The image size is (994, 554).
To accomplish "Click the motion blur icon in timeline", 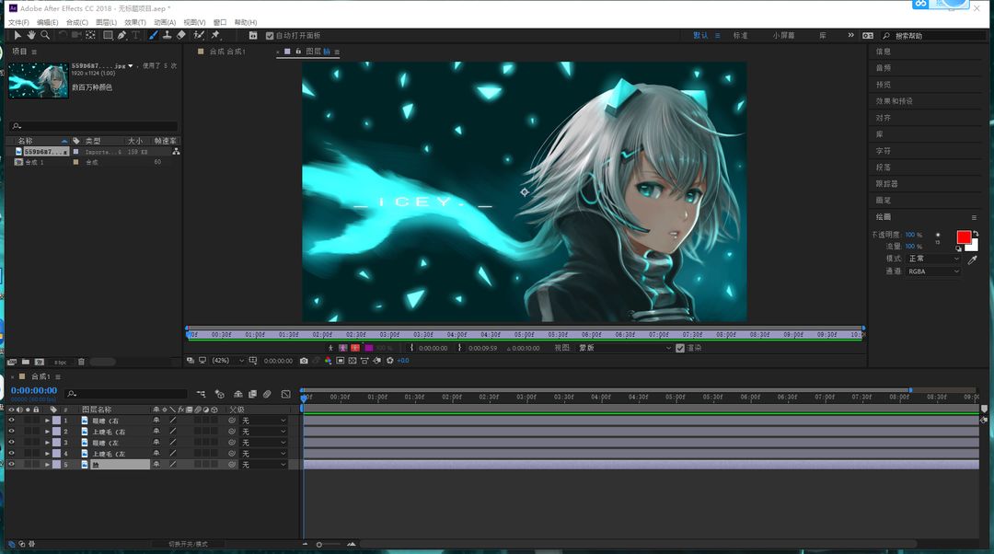I will [x=268, y=394].
